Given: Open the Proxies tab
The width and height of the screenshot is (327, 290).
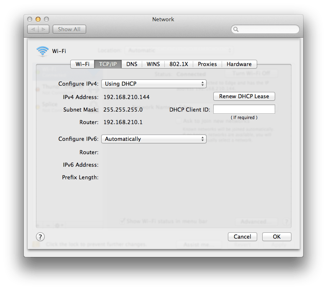Looking at the screenshot, I should pos(207,64).
